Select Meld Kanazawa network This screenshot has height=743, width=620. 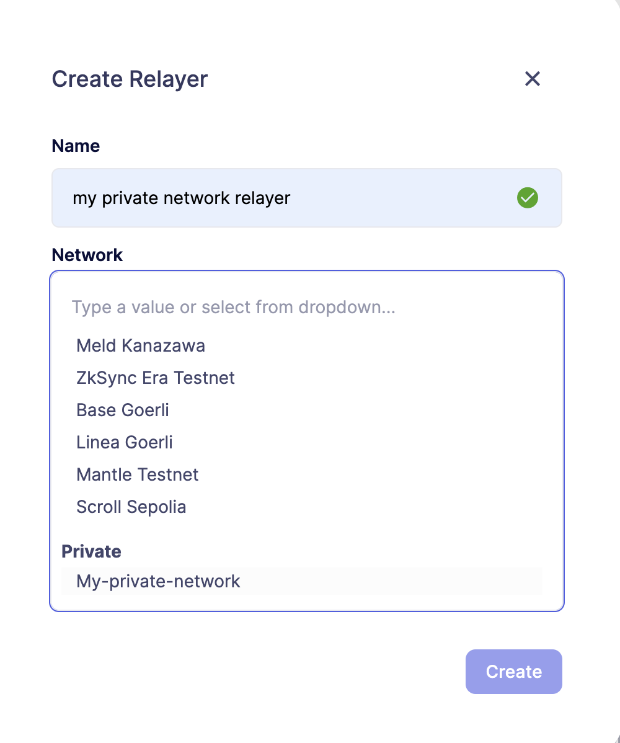click(141, 345)
